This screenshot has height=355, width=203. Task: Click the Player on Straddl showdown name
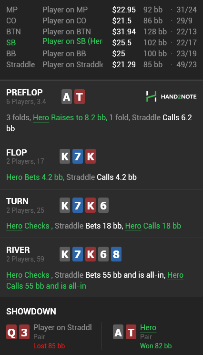[x=62, y=327]
